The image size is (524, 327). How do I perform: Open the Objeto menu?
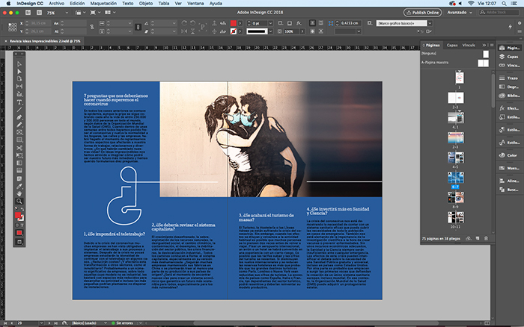[146, 3]
